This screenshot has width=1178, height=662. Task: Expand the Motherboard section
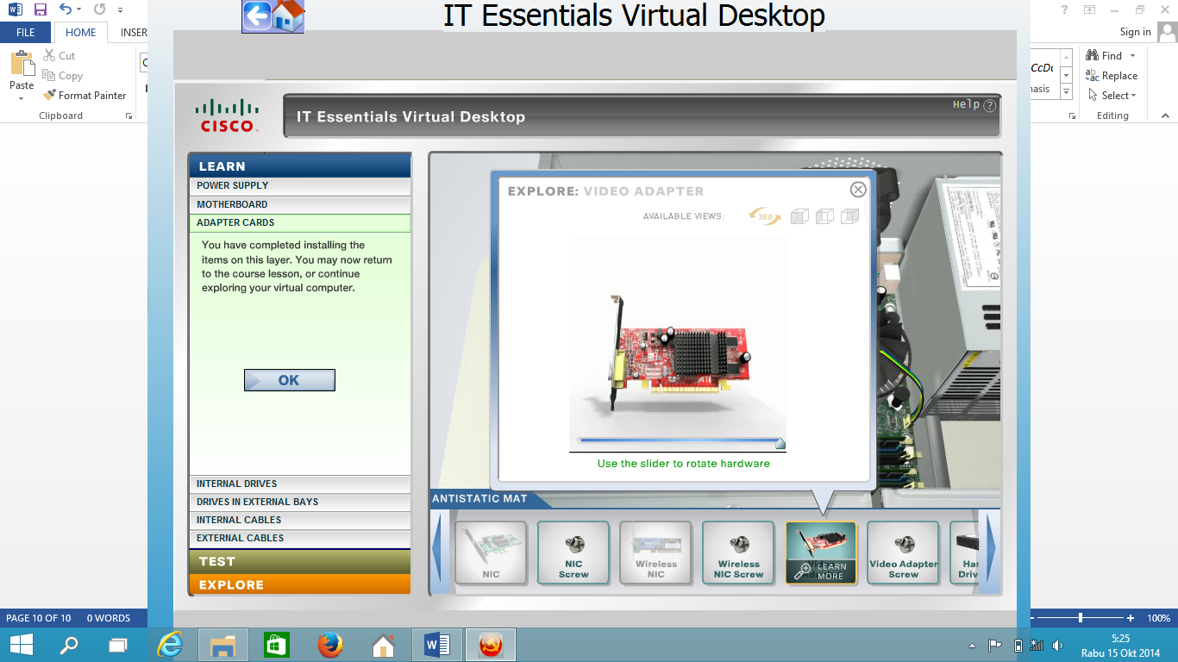click(x=299, y=204)
